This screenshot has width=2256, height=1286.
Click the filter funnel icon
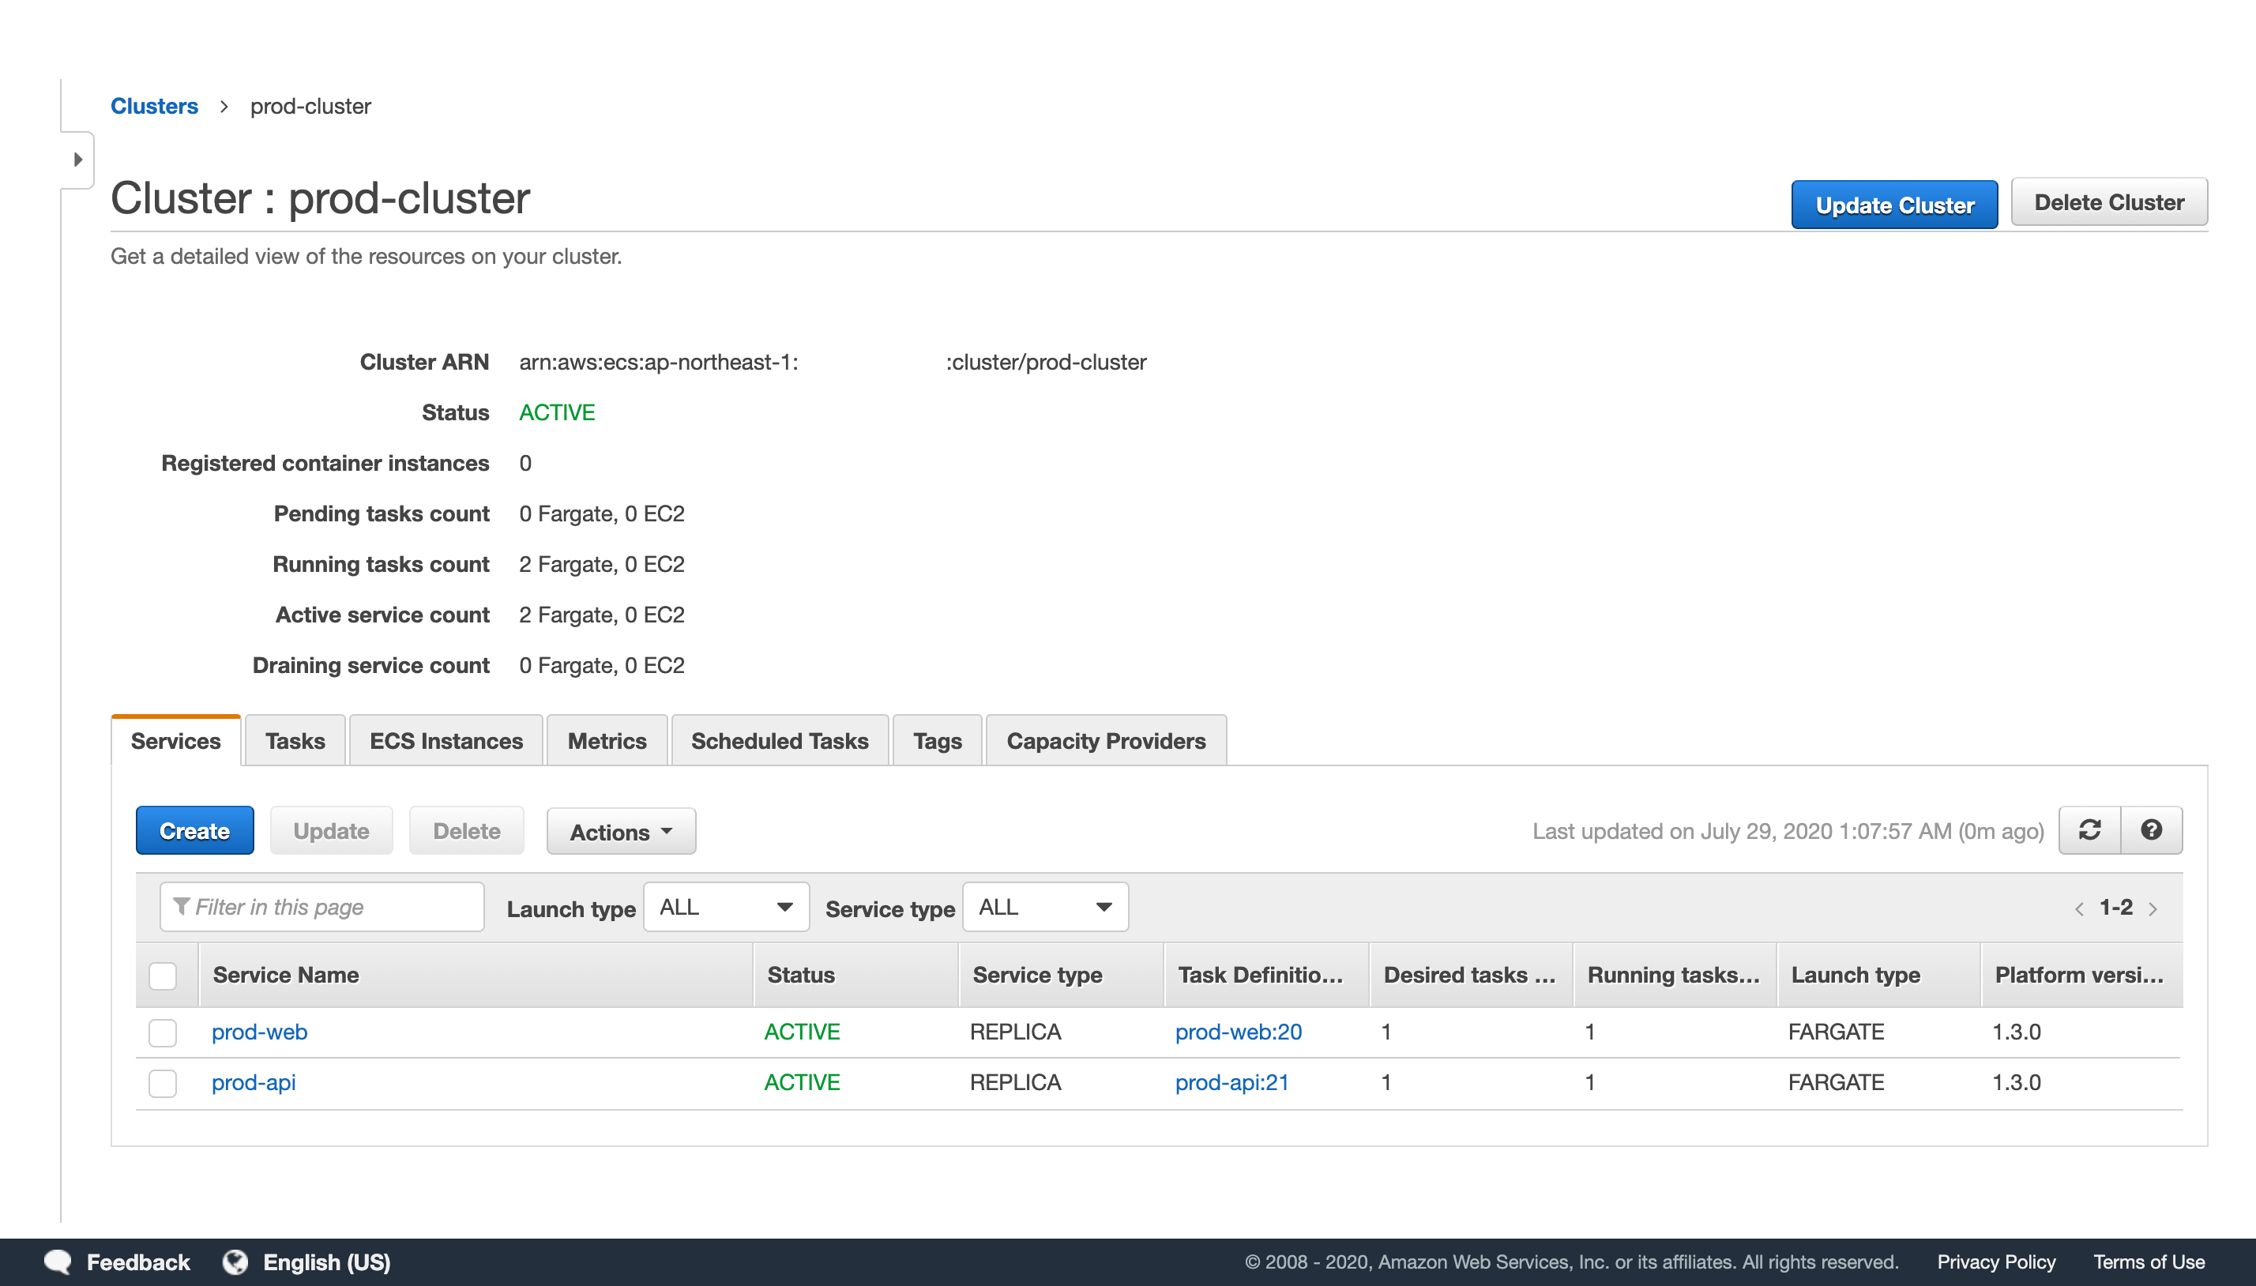(x=182, y=906)
